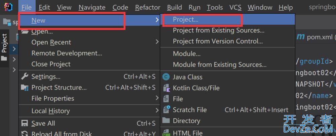This screenshot has height=136, width=336.
Task: Click the Kotlin Class/File icon
Action: tap(166, 88)
